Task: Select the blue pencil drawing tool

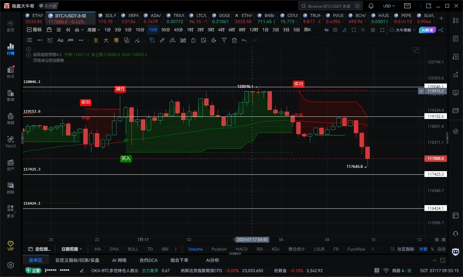Action: 345,30
